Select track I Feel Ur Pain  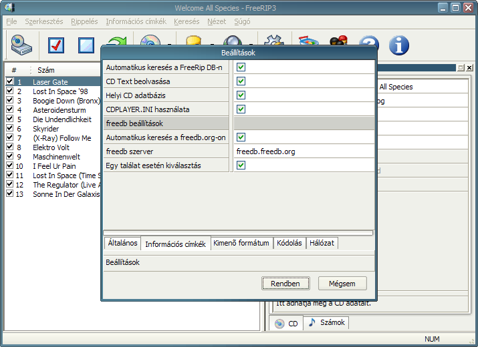tap(54, 166)
